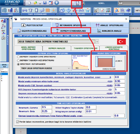Click the home icon beside GENEL
The height and width of the screenshot is (134, 140).
click(83, 3)
